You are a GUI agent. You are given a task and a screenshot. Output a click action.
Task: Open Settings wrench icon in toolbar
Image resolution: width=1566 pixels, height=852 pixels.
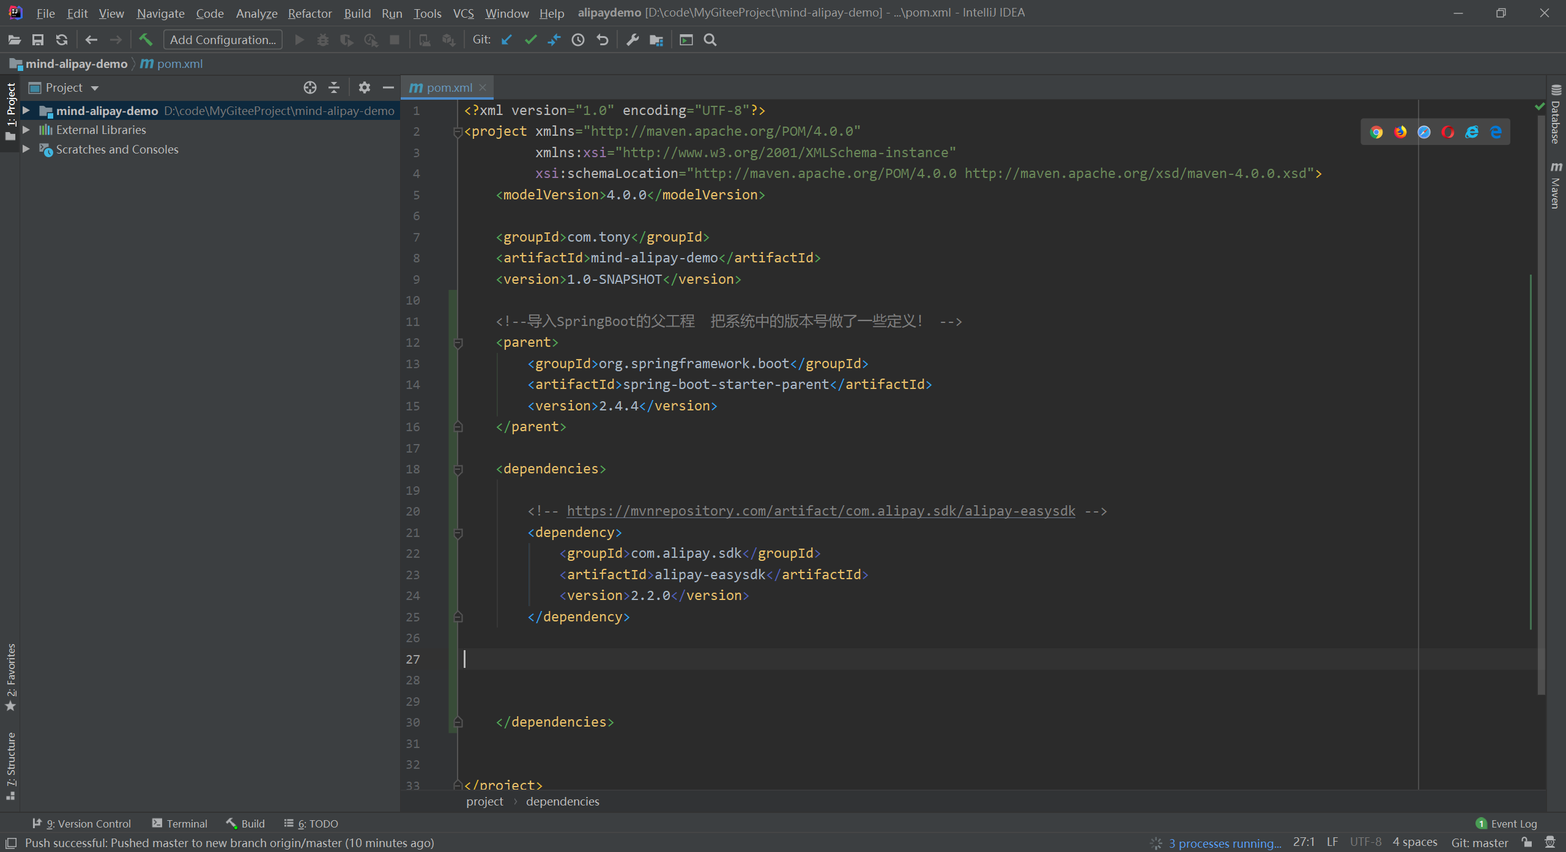tap(633, 40)
